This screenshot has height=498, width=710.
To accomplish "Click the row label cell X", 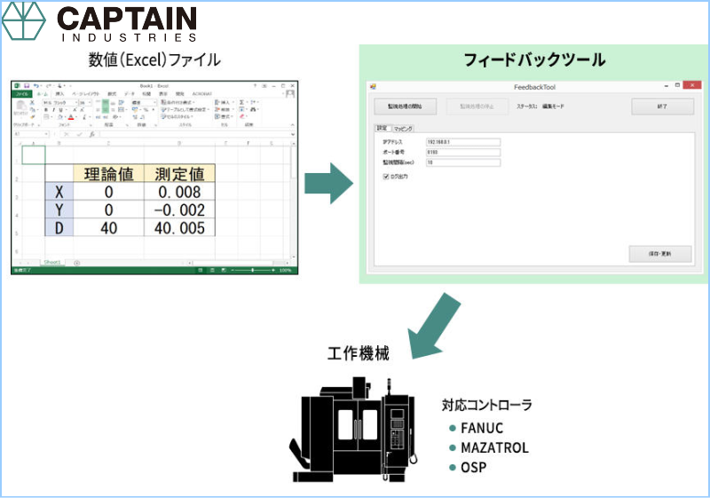I will pyautogui.click(x=59, y=192).
